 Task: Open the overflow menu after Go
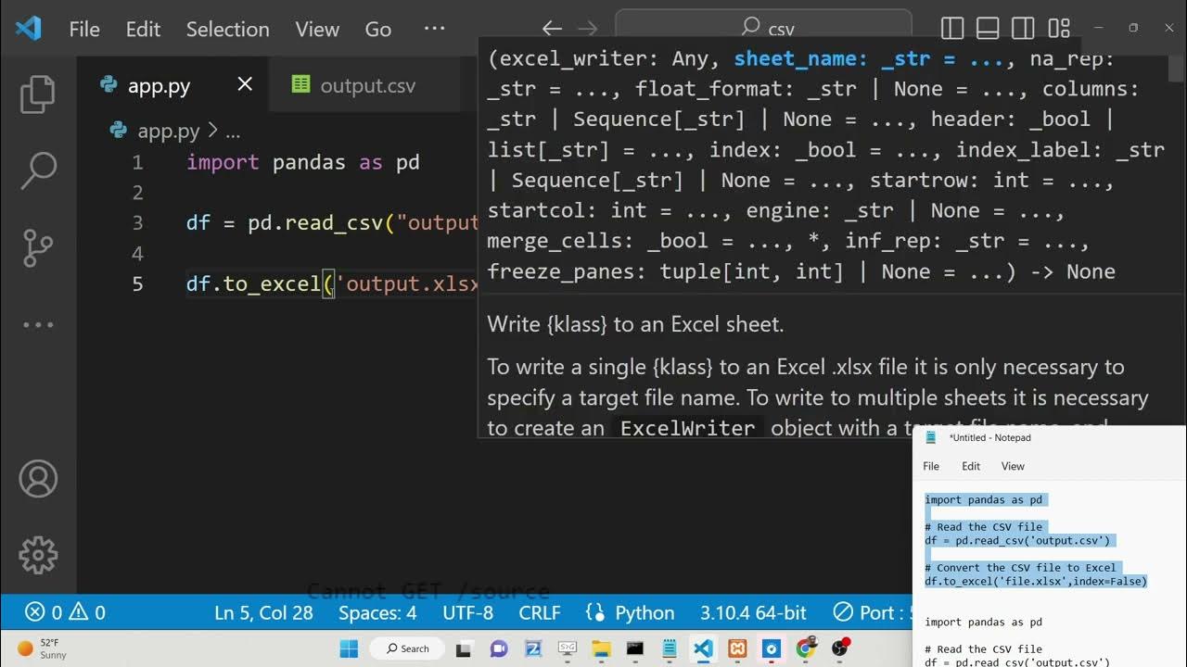click(434, 29)
